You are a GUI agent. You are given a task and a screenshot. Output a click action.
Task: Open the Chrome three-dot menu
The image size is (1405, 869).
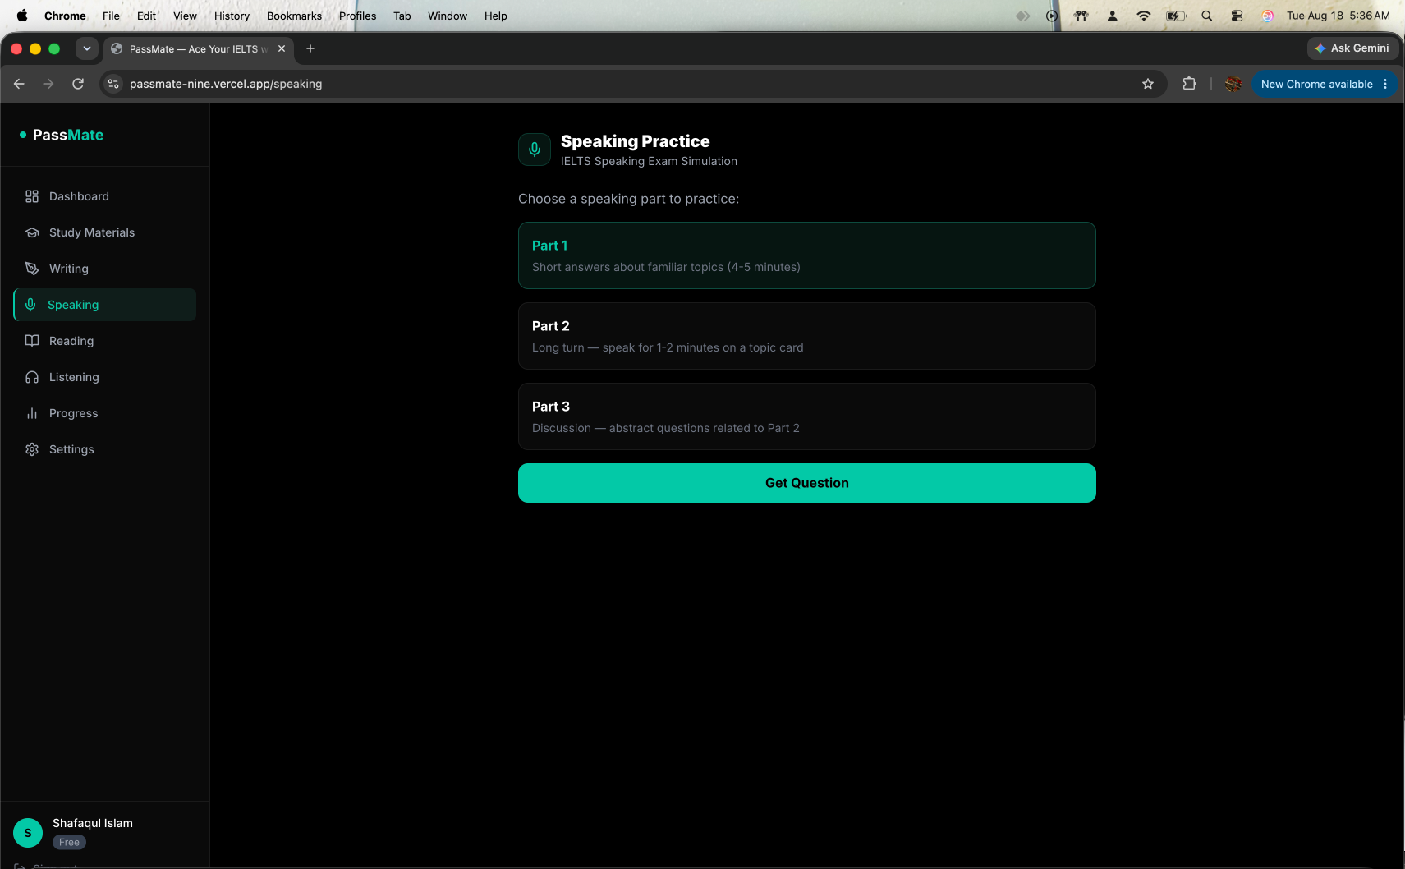pos(1385,84)
